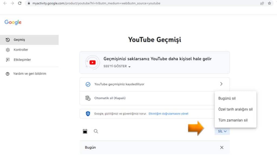Open YouTube geçmişiniz kaydediliyor row
This screenshot has width=277, height=155.
point(154,84)
